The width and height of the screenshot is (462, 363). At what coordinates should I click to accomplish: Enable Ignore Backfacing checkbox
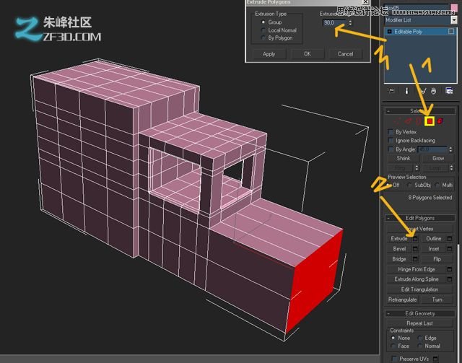tap(391, 140)
